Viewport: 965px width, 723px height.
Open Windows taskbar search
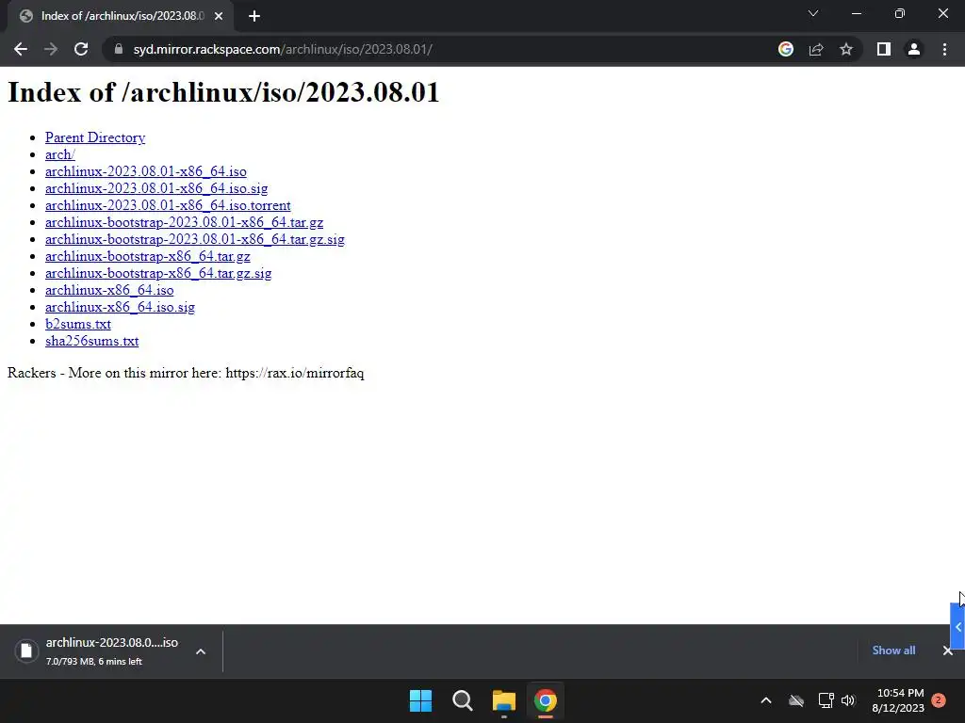[462, 700]
